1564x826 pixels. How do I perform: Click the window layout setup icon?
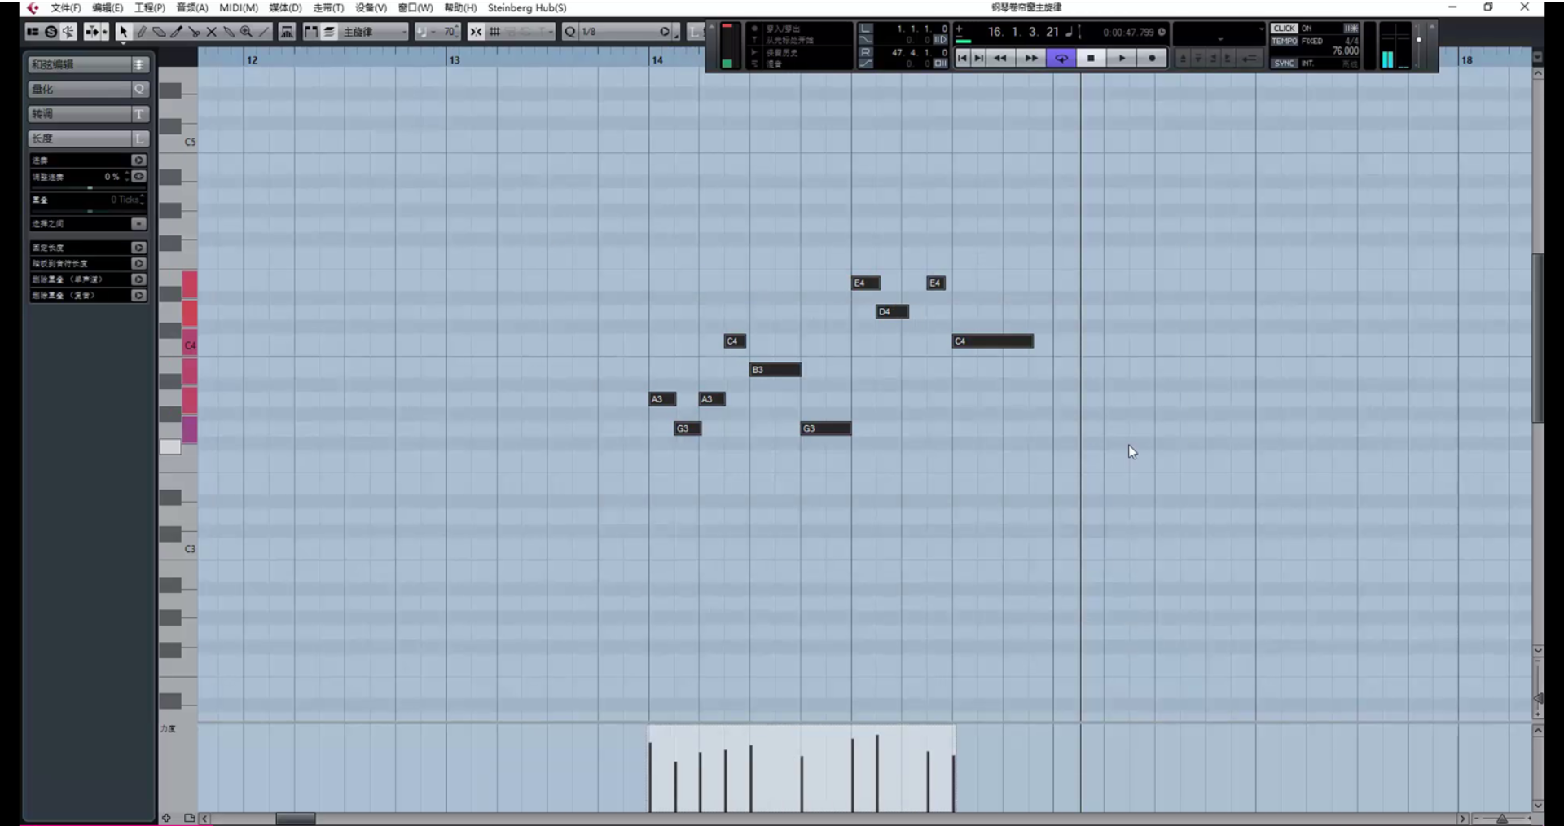tap(33, 32)
